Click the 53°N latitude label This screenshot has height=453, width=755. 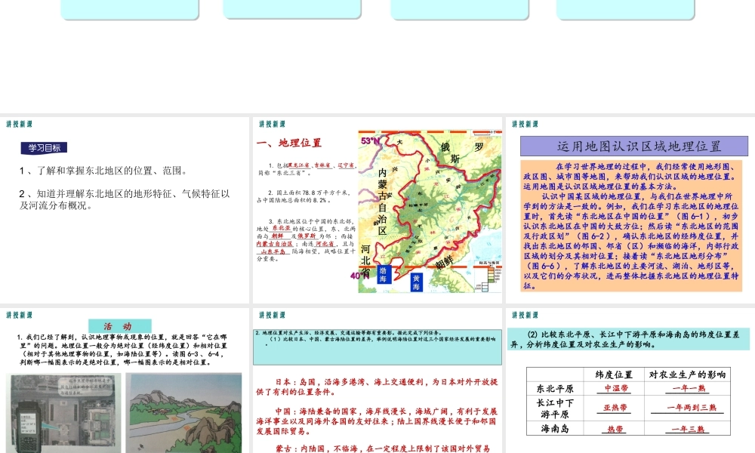370,140
